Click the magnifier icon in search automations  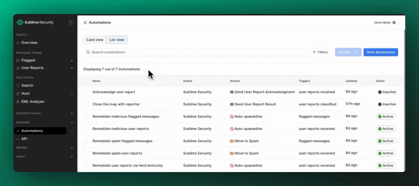(88, 52)
